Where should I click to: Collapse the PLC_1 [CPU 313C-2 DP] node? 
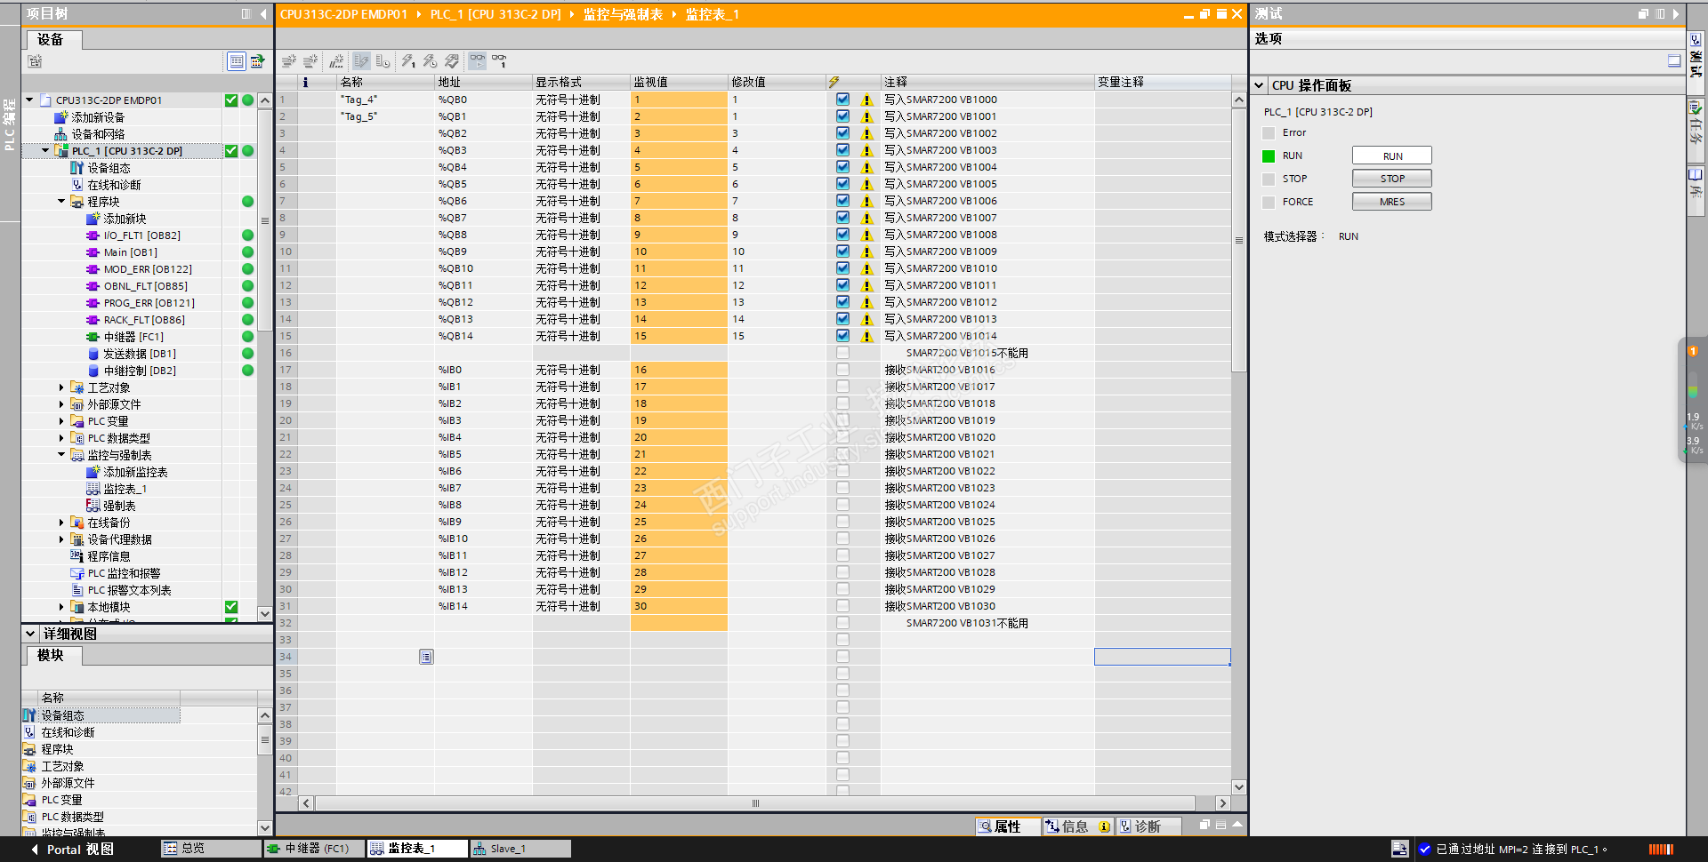click(x=46, y=151)
